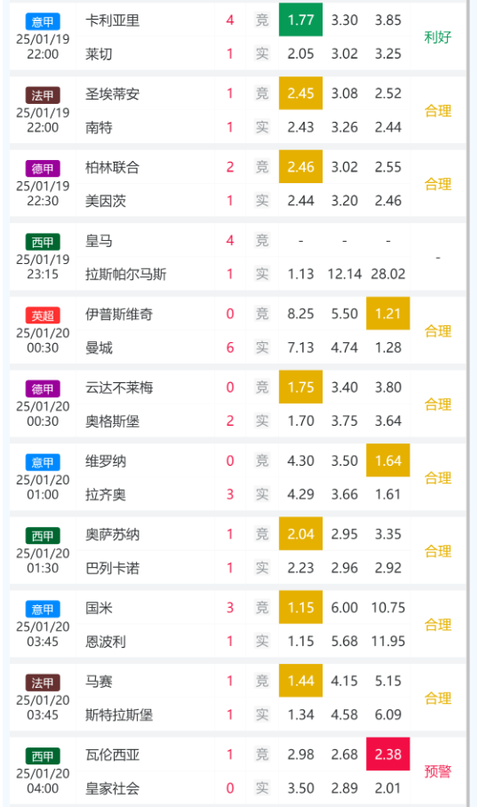Click the 法甲 badge for 圣埃蒂安 match
The width and height of the screenshot is (479, 807).
(43, 95)
